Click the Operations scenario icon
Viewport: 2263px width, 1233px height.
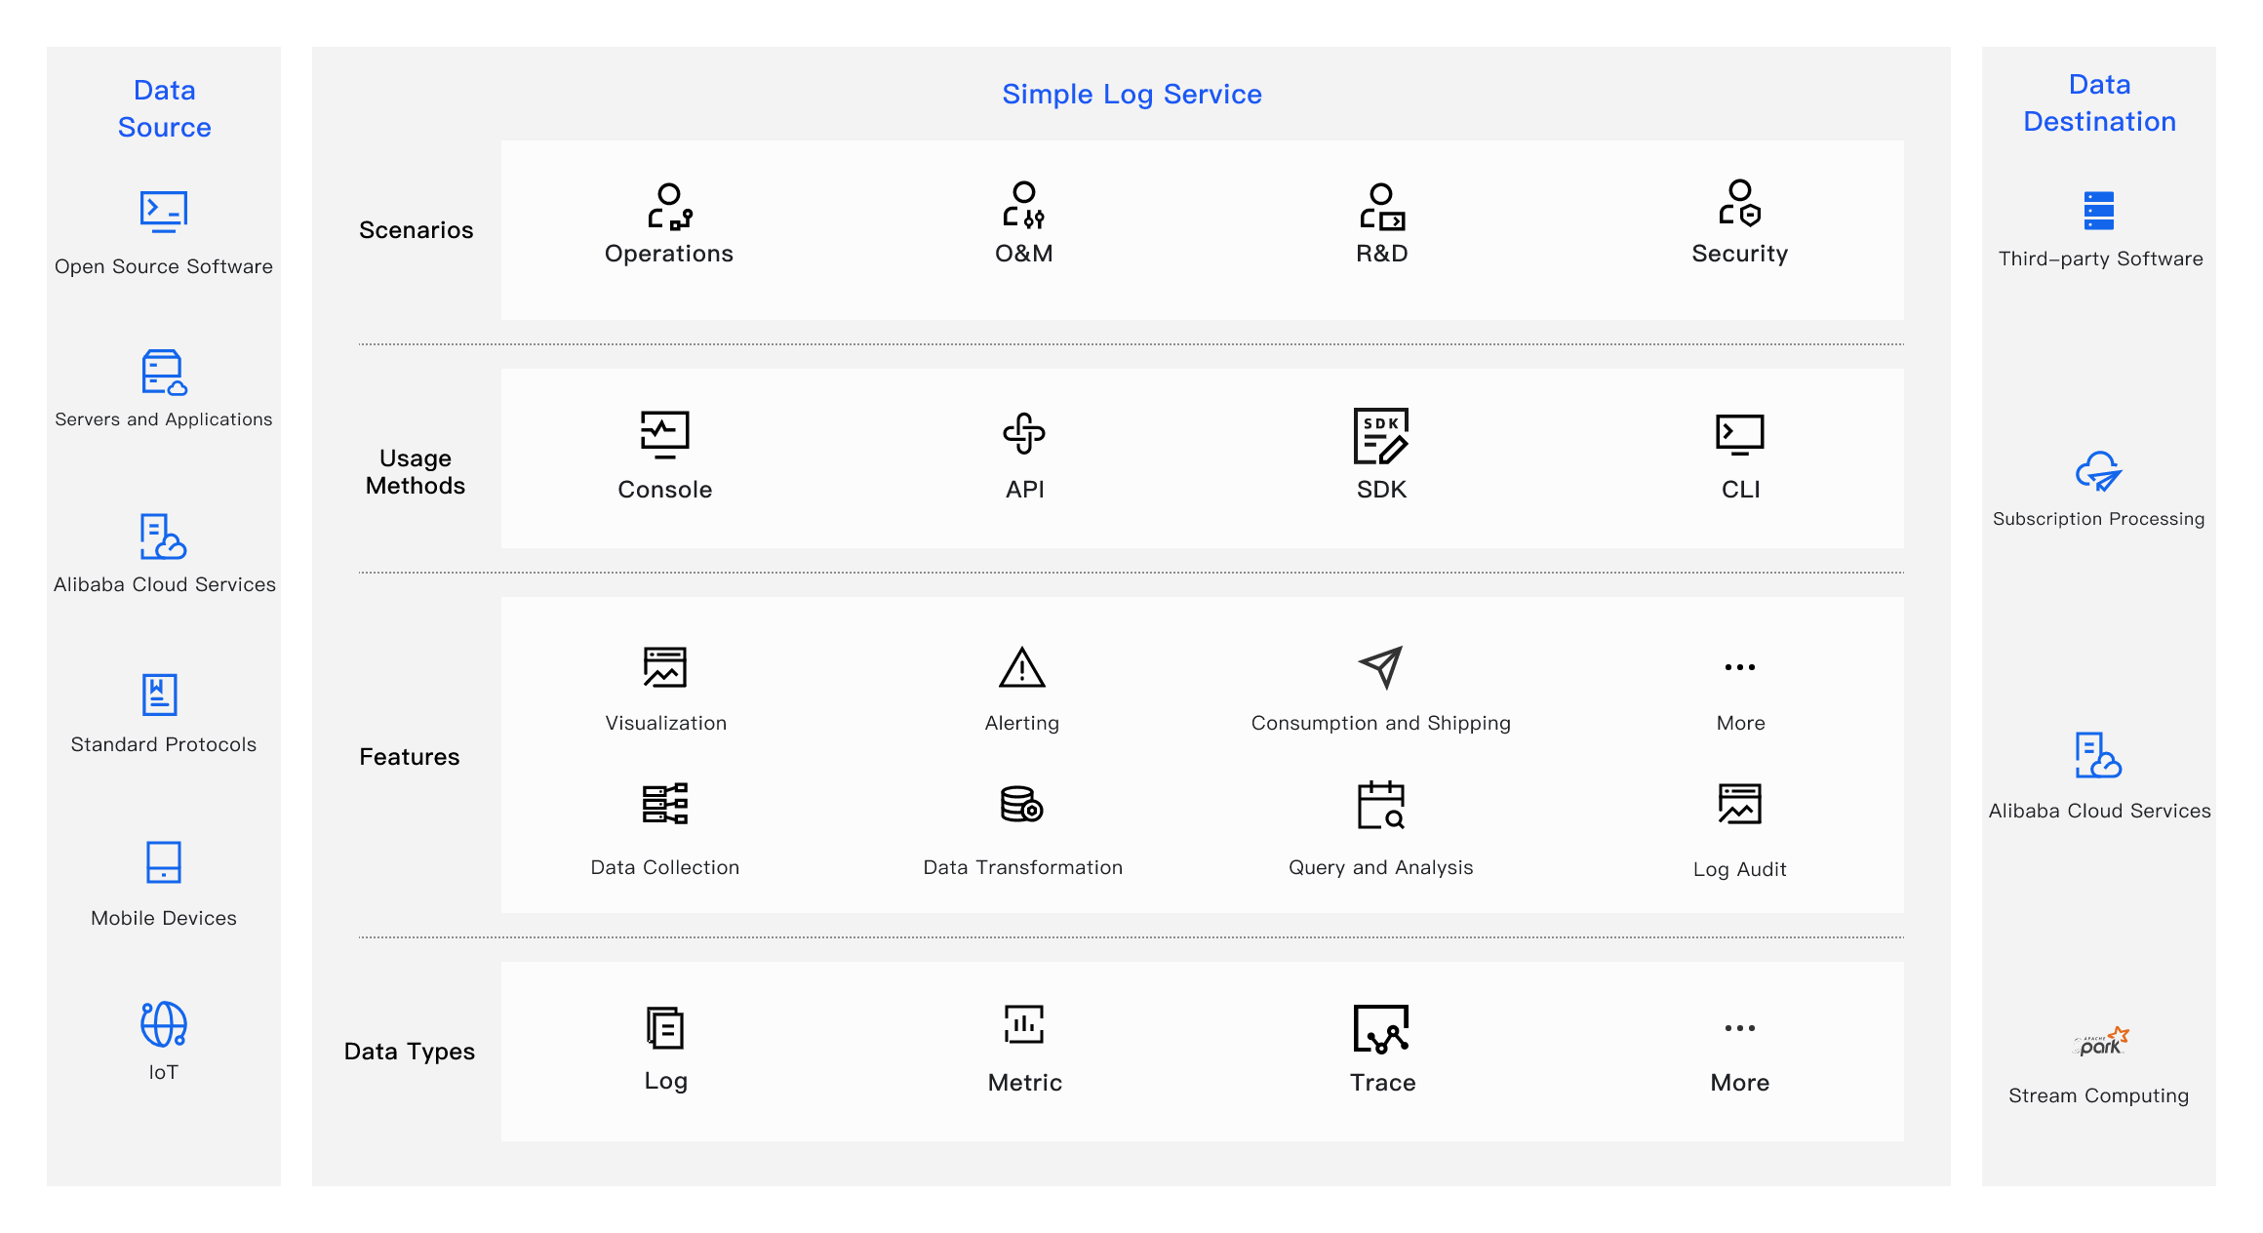(x=670, y=207)
